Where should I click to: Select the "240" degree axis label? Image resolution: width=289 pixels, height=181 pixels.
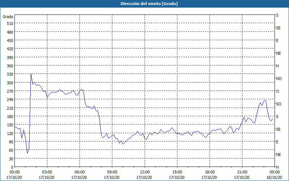click(x=10, y=100)
